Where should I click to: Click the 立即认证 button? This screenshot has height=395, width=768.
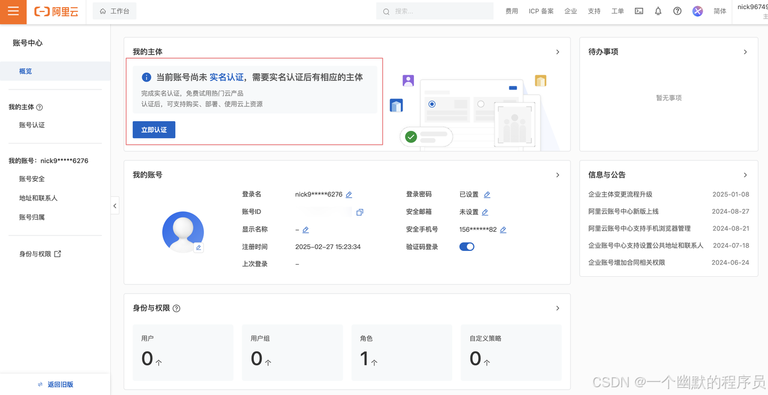tap(154, 130)
